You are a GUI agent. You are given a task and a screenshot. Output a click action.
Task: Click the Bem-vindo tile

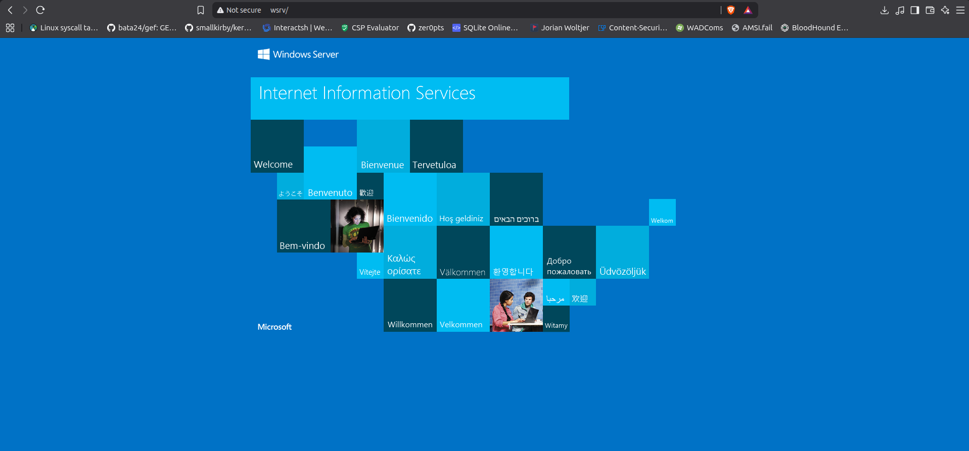tap(303, 226)
